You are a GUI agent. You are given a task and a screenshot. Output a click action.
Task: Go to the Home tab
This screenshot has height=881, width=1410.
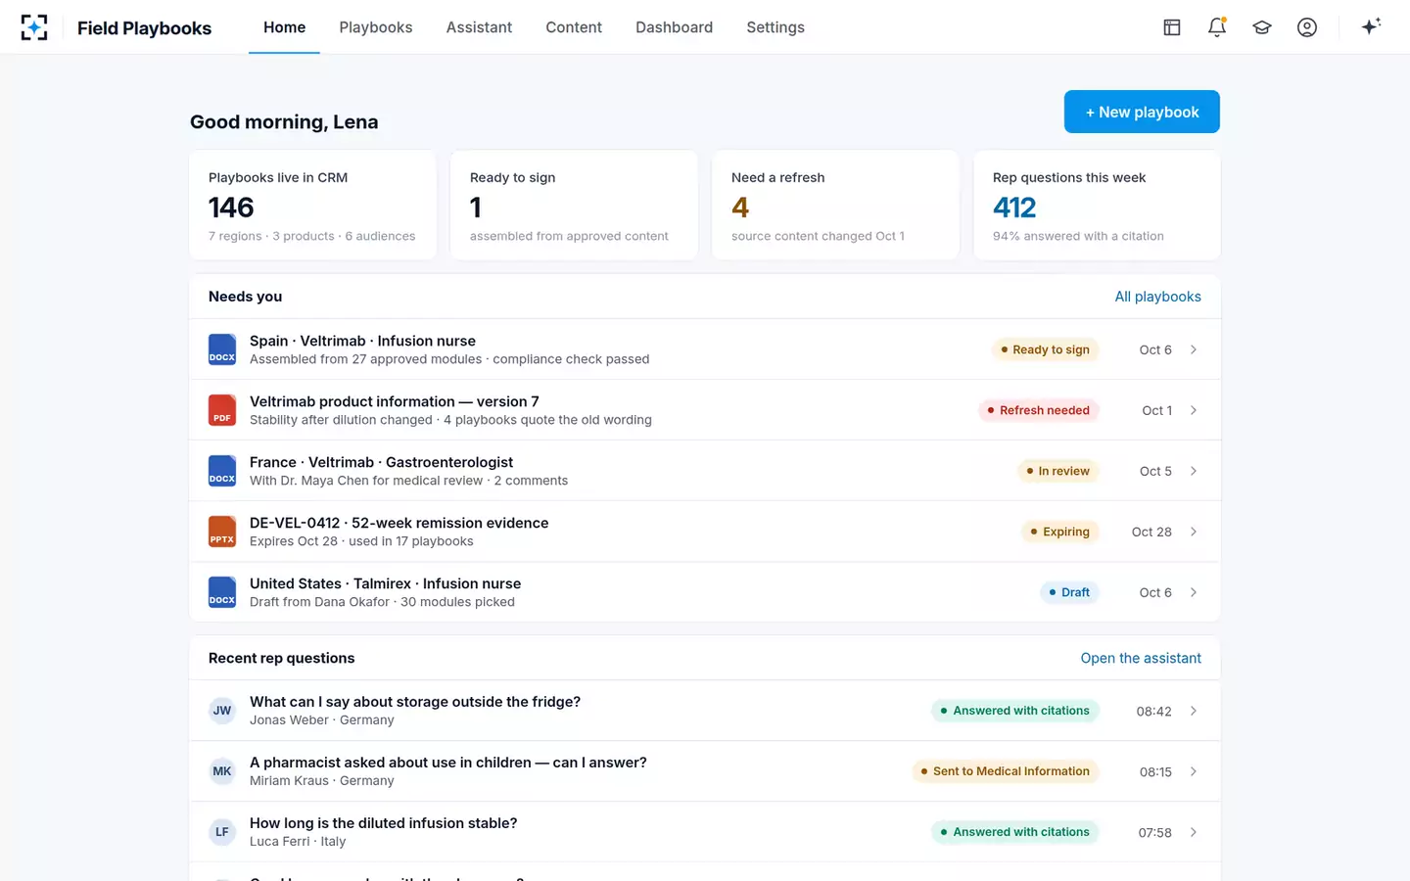[284, 27]
